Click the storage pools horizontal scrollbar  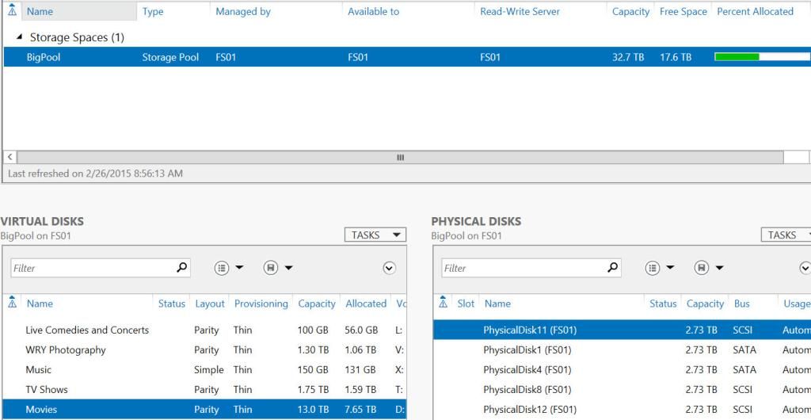coord(400,157)
